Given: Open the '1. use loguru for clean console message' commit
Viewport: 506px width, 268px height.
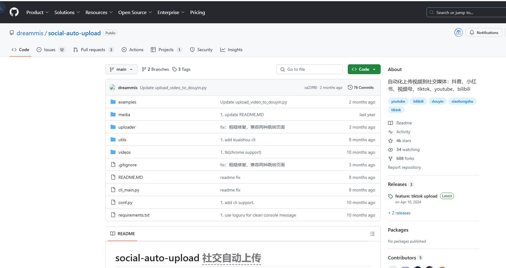Looking at the screenshot, I should point(258,215).
